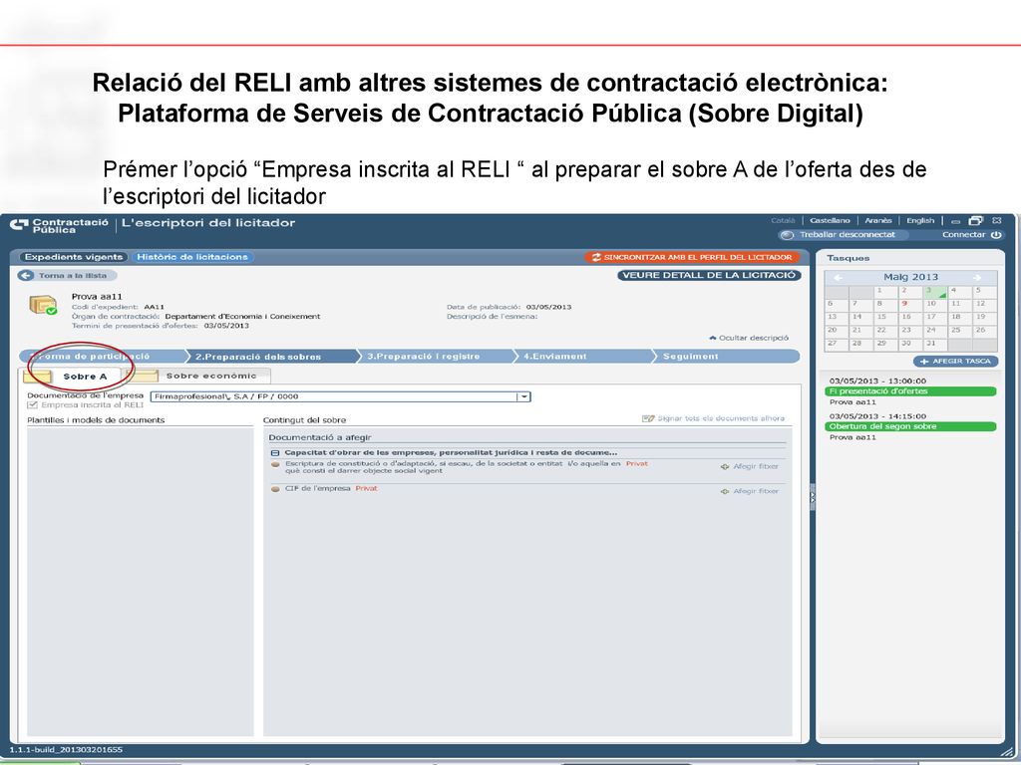Toggle Empresa inscrita al RELI checkbox
This screenshot has width=1021, height=765.
(33, 405)
